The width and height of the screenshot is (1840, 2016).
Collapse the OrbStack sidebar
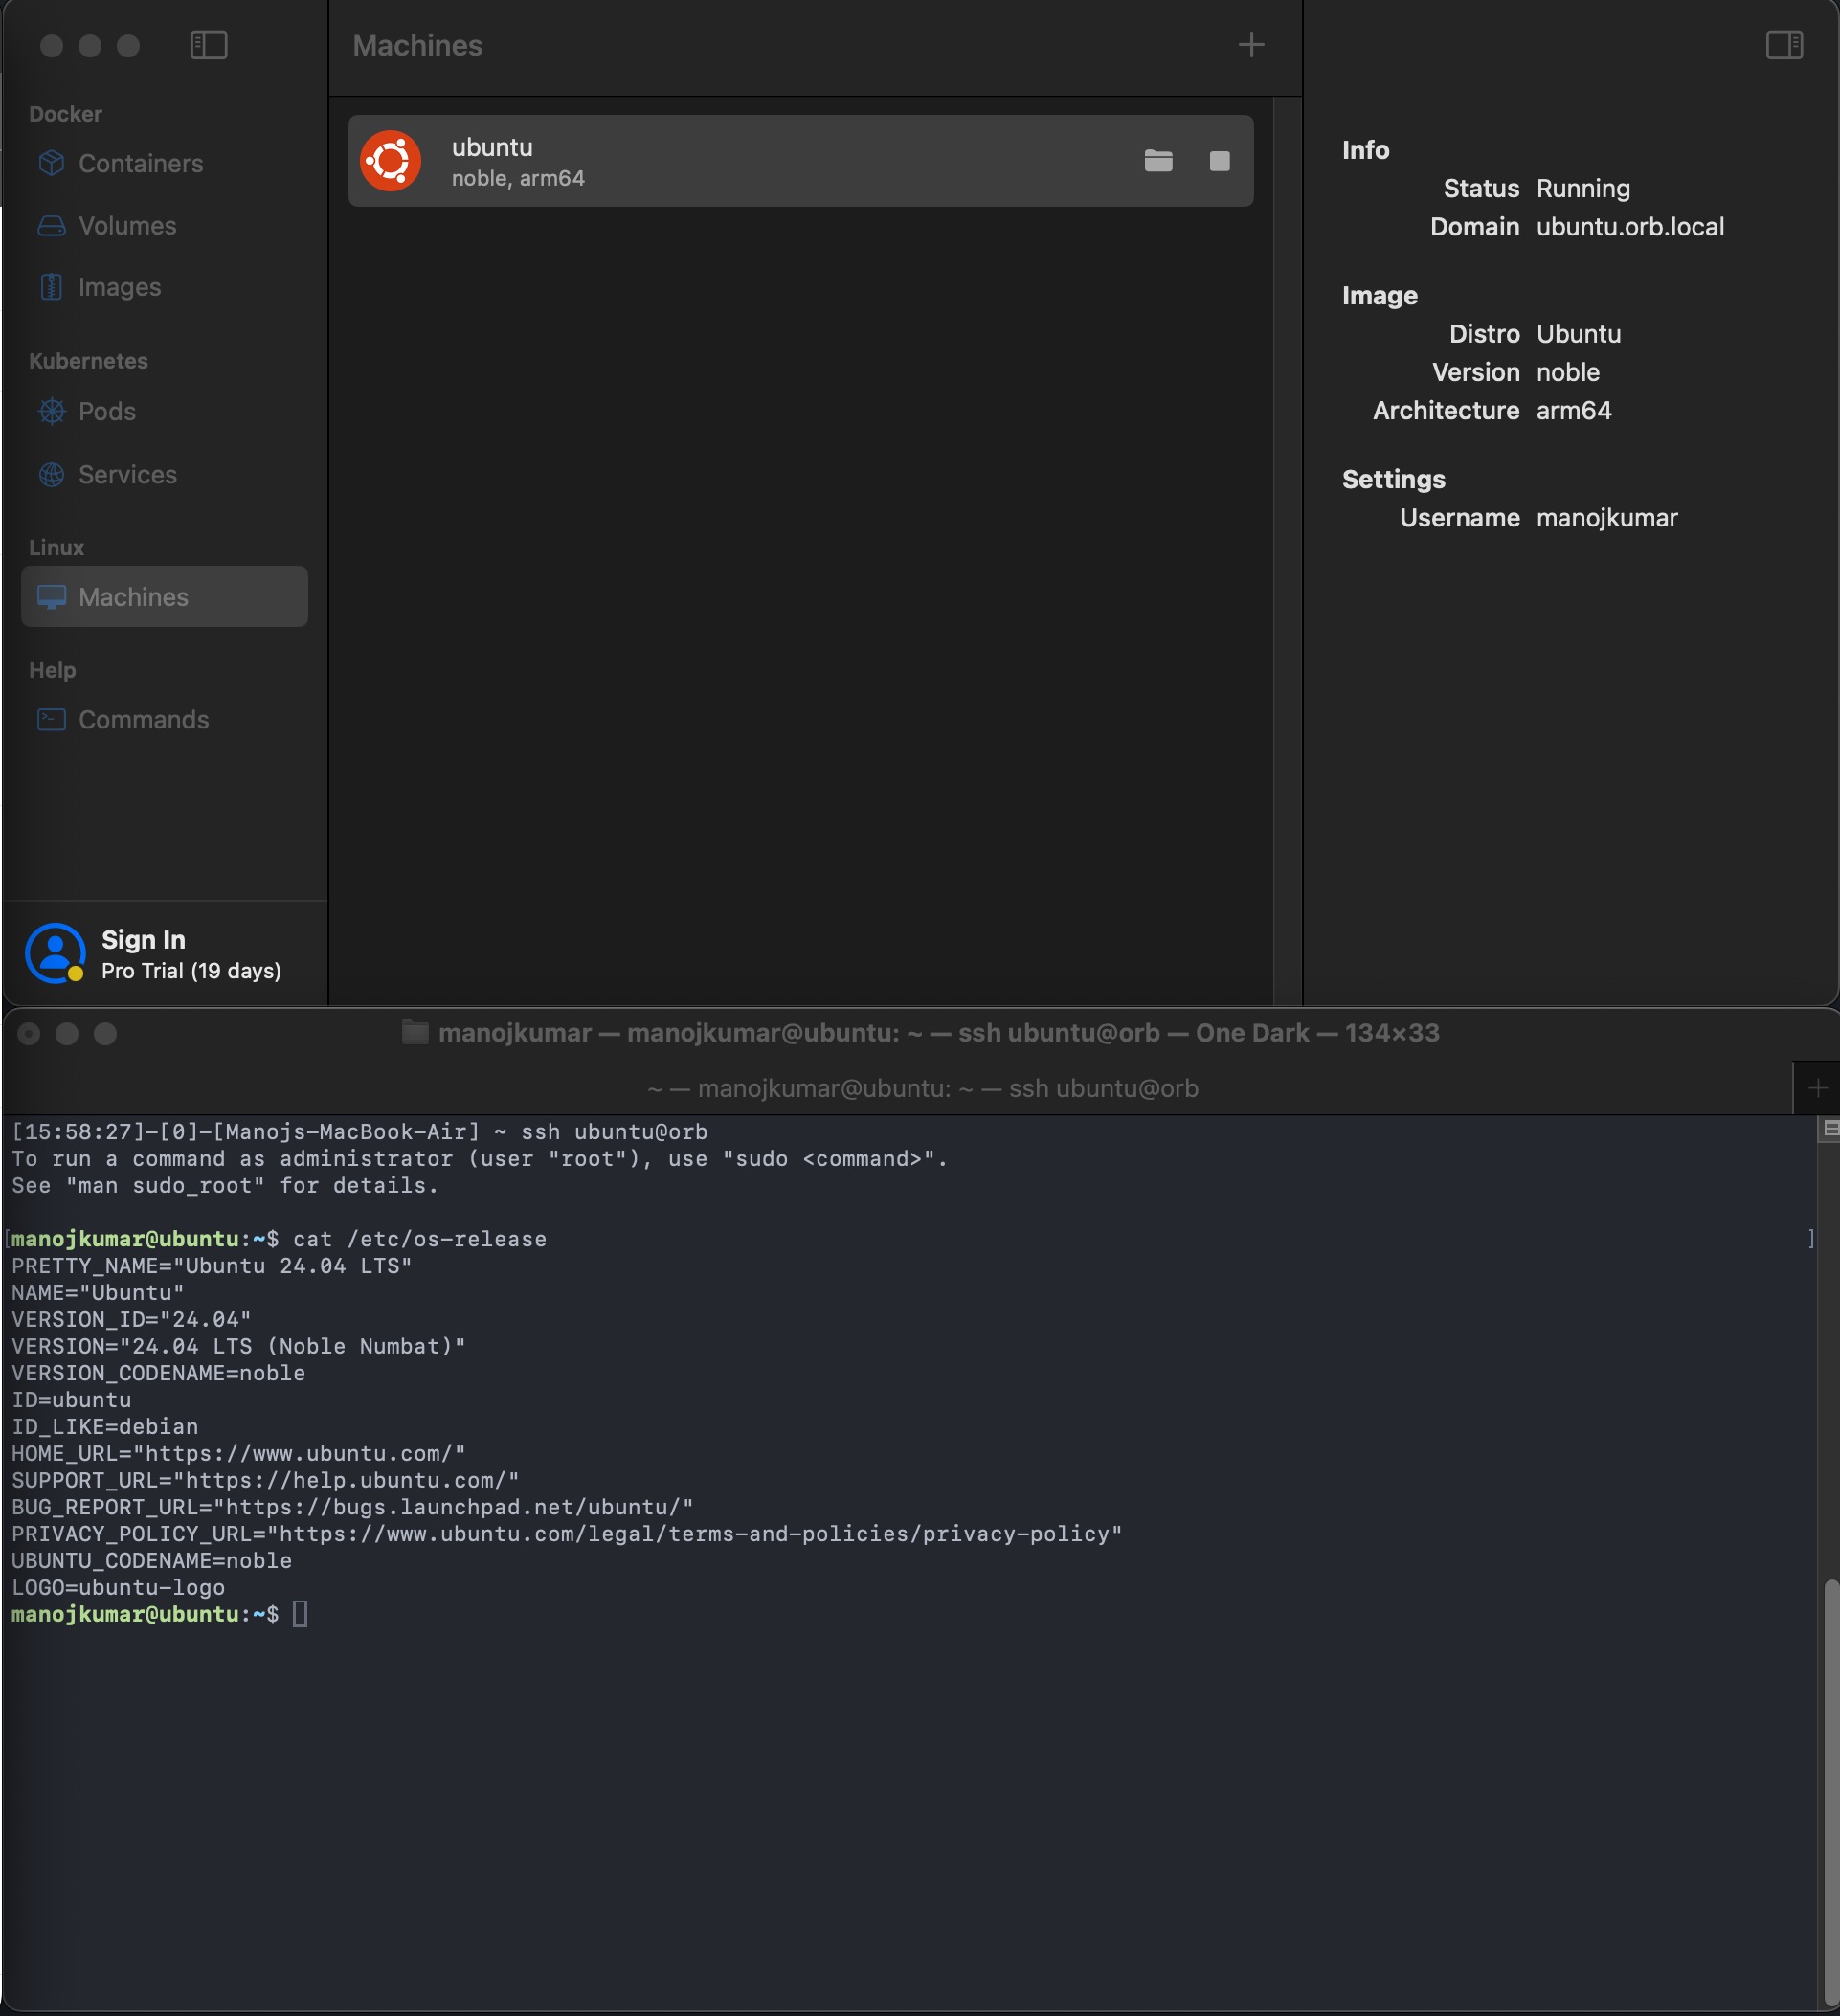209,44
